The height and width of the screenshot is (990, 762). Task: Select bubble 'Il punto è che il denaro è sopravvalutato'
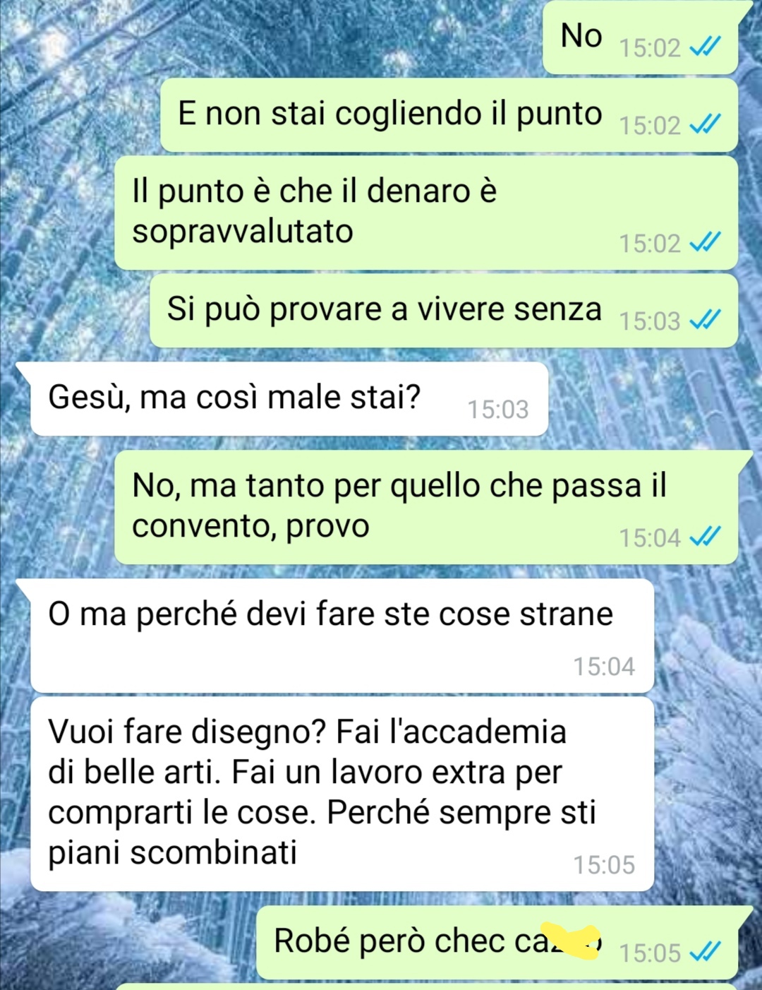click(426, 213)
